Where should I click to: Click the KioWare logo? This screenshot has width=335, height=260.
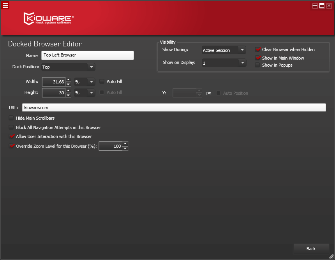[49, 18]
